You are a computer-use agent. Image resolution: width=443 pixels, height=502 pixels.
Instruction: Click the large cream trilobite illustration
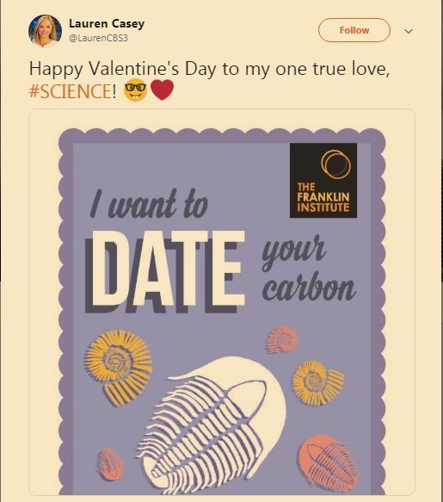212,425
